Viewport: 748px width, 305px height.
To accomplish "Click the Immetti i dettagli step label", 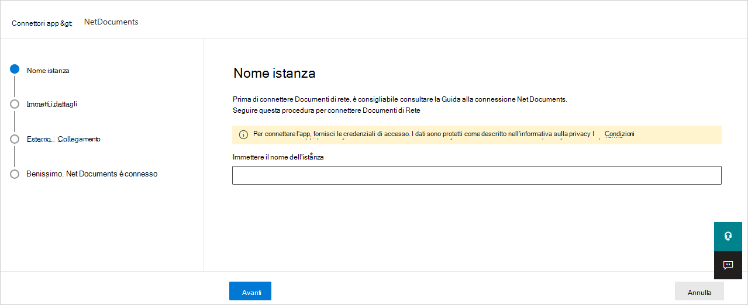I will coord(52,104).
